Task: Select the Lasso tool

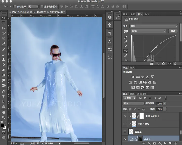Action: pos(4,28)
